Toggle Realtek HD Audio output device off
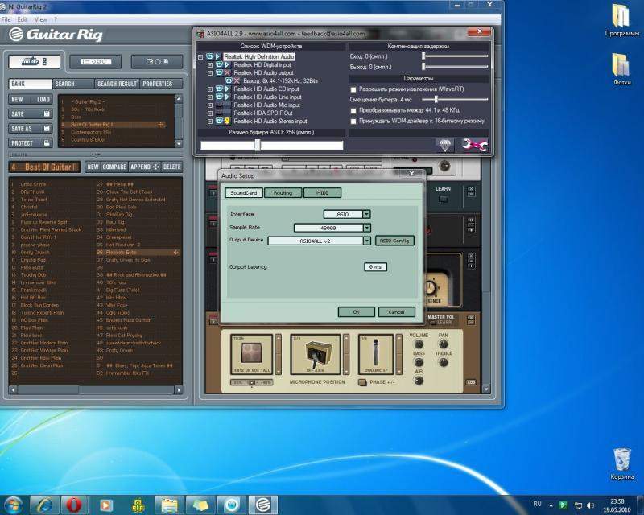The image size is (644, 515). click(218, 72)
